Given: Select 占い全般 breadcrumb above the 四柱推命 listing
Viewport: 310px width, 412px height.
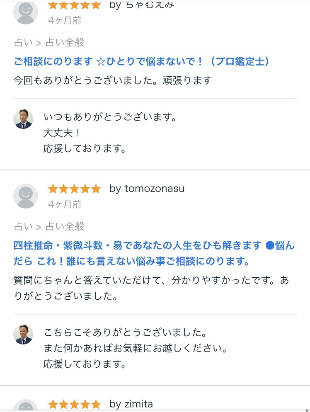Looking at the screenshot, I should (65, 226).
